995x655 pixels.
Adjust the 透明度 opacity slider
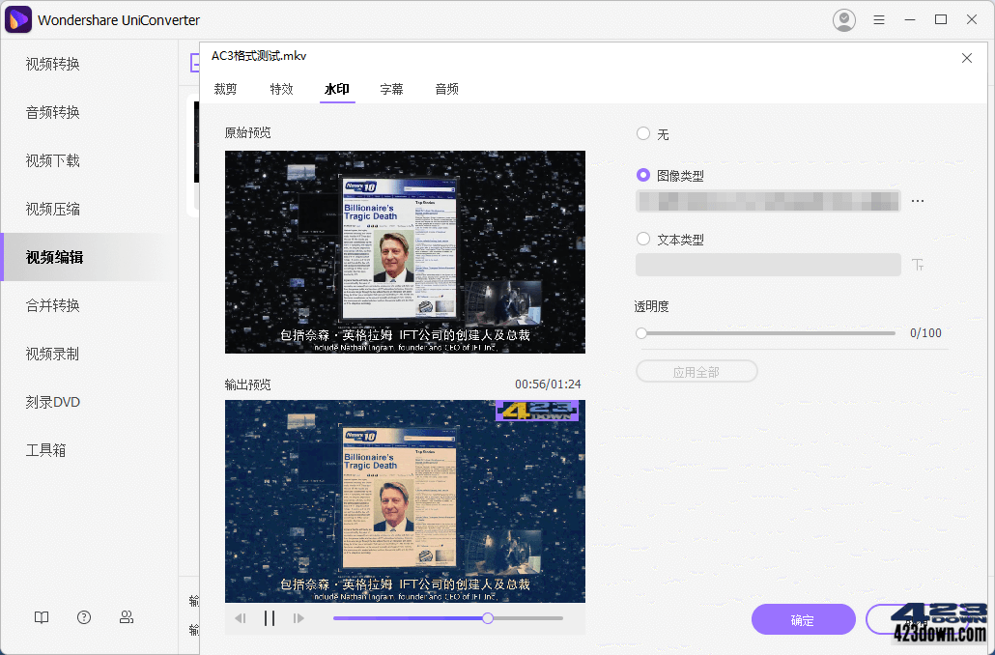click(x=640, y=332)
